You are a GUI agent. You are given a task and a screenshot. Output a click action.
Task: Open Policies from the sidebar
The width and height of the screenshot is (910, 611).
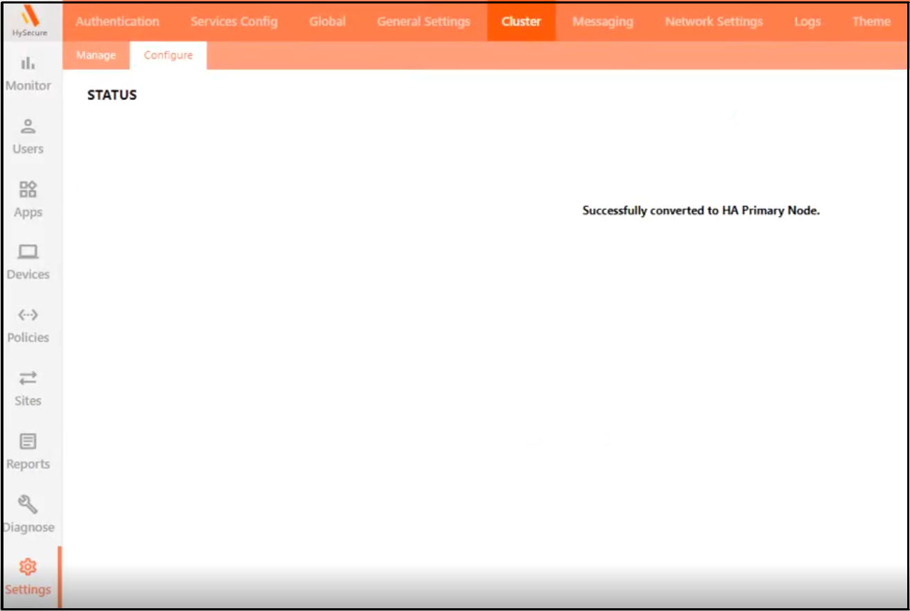tap(28, 316)
